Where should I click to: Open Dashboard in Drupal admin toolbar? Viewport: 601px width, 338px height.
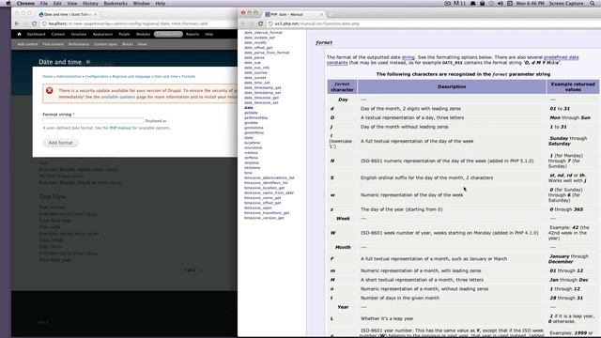[x=36, y=34]
